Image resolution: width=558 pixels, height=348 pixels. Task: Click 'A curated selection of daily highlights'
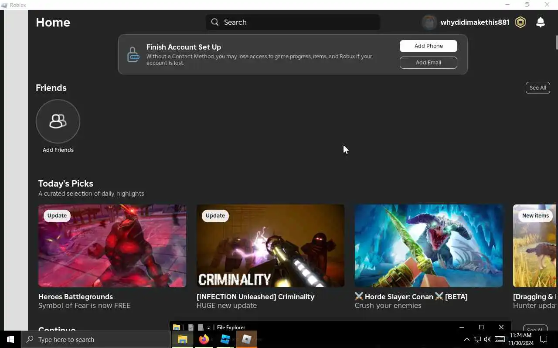(x=91, y=194)
